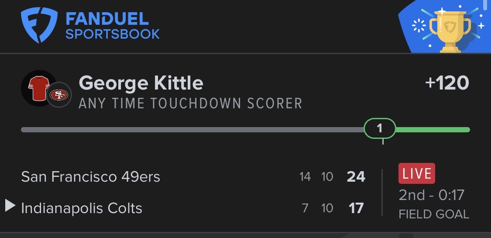Image resolution: width=491 pixels, height=238 pixels.
Task: Tap the FIELD GOAL play status
Action: (x=434, y=214)
